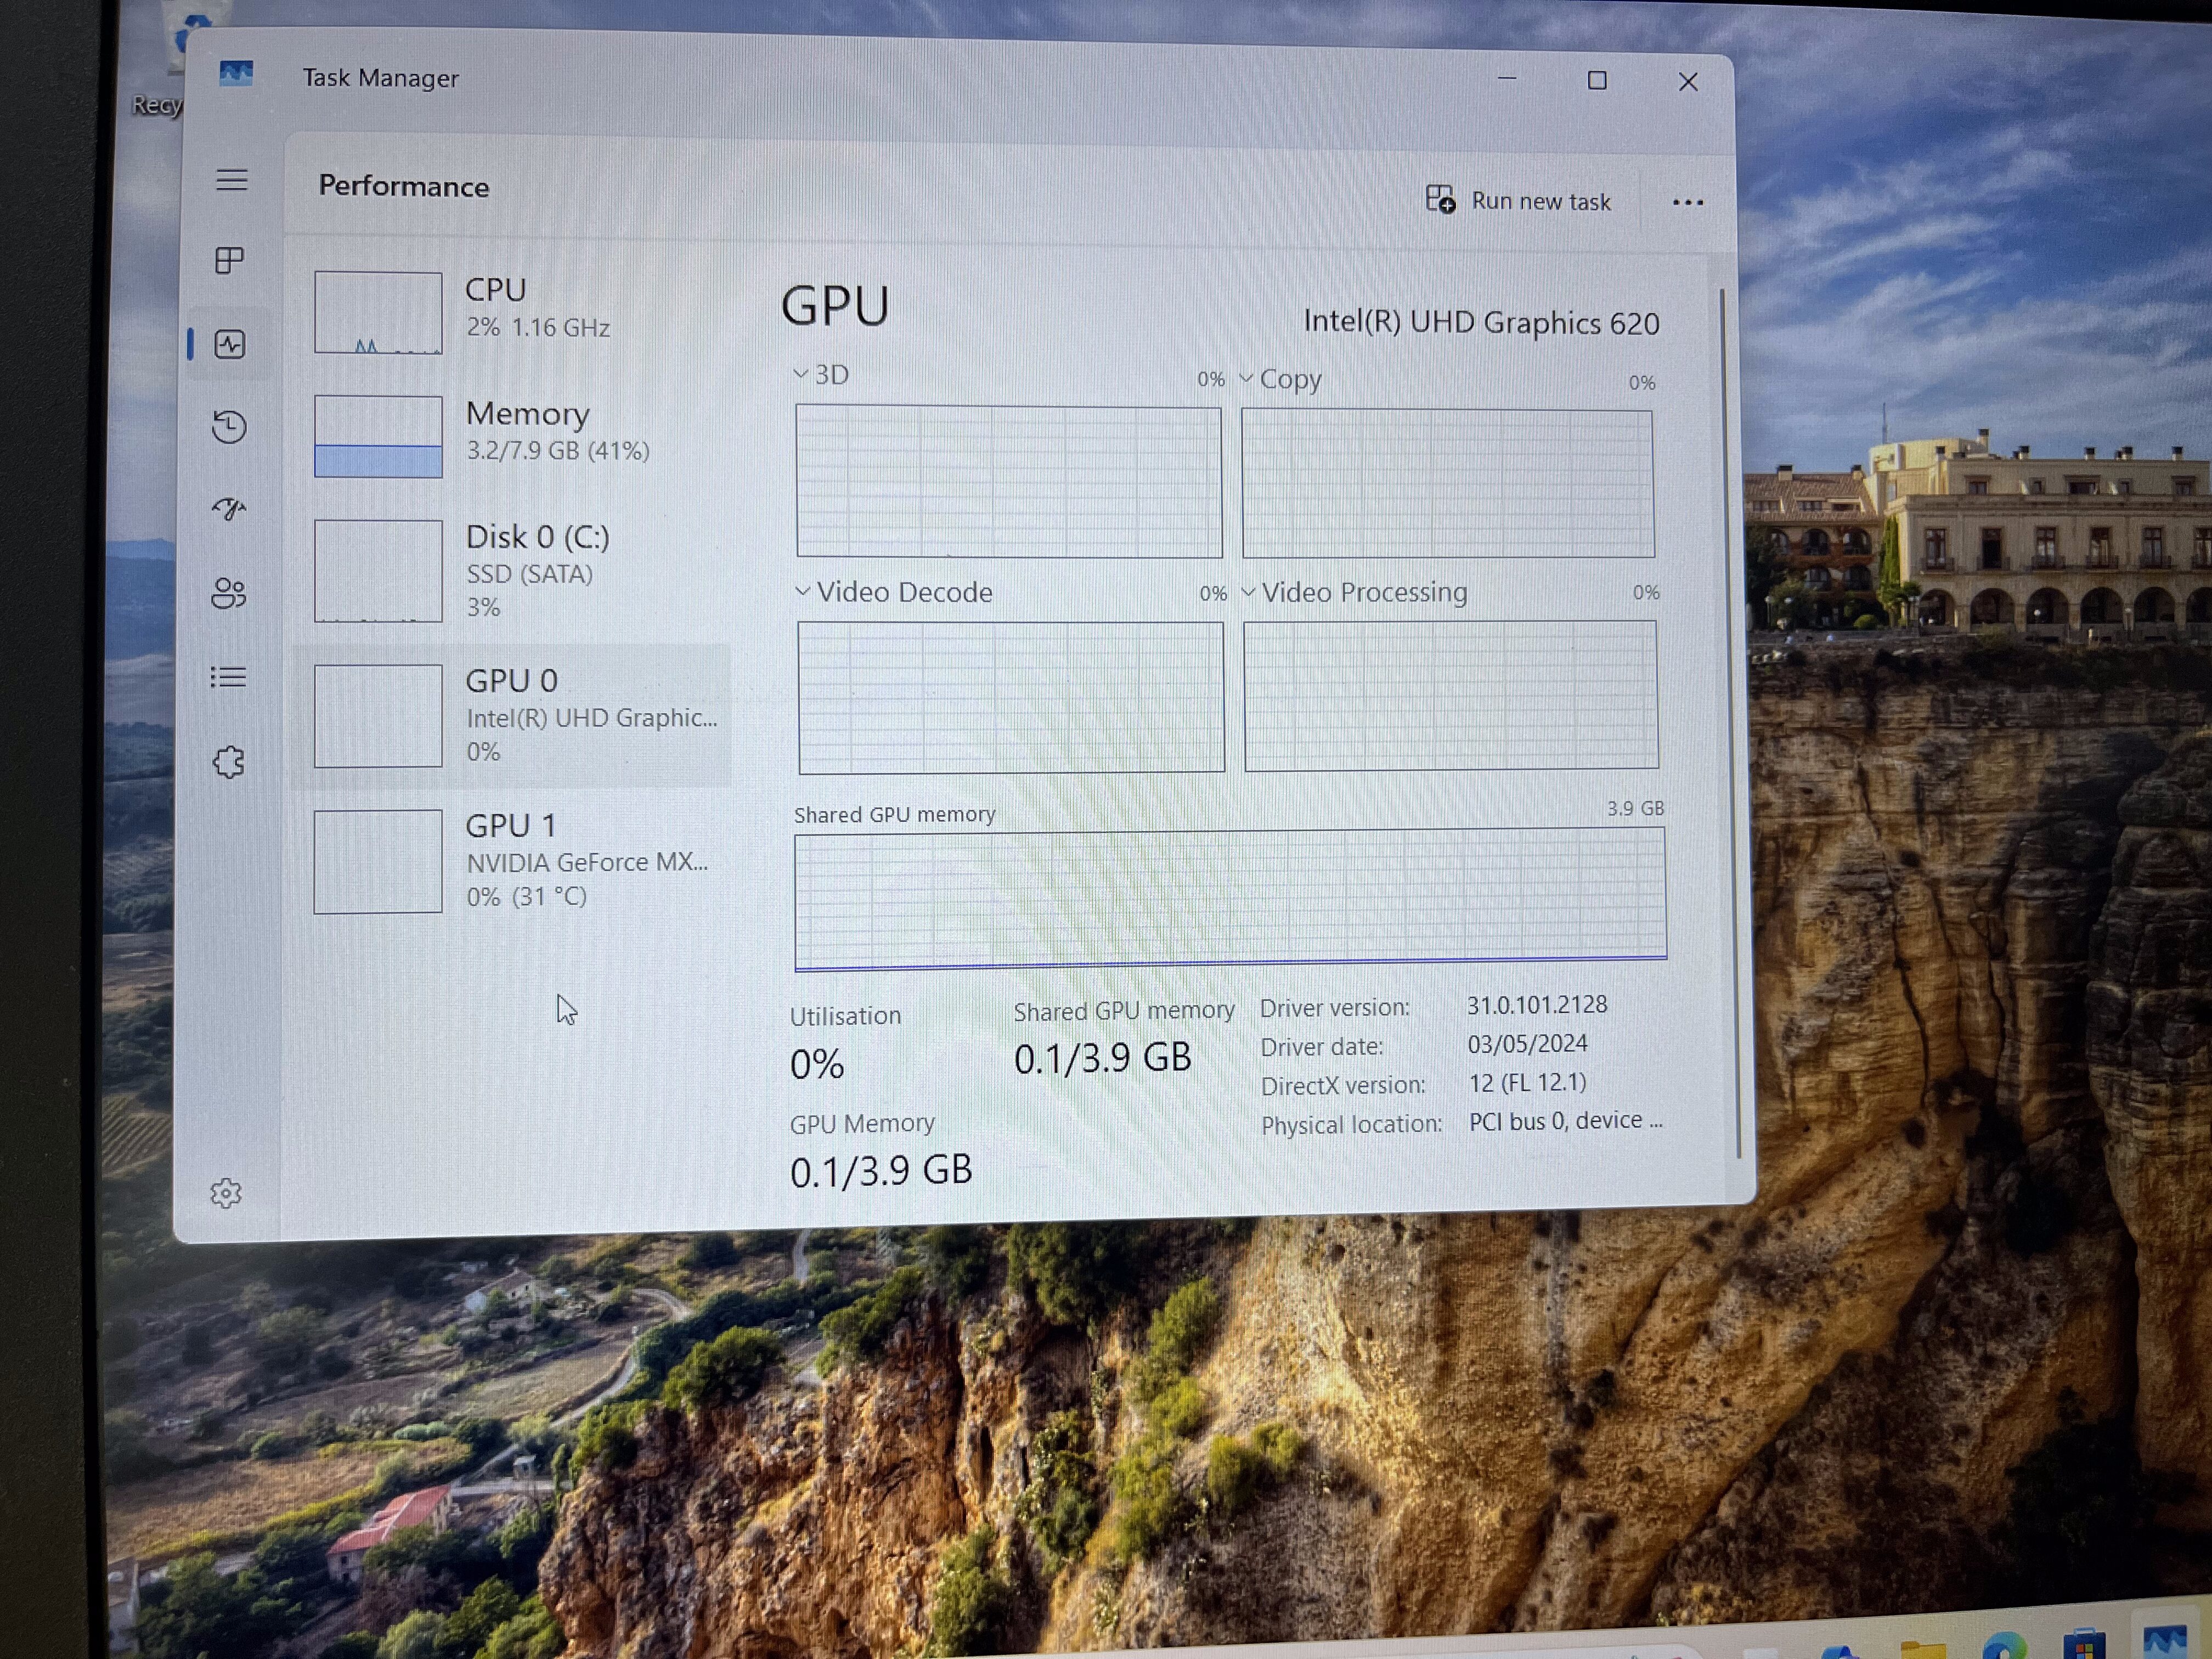Click Run new task button

click(x=1518, y=200)
